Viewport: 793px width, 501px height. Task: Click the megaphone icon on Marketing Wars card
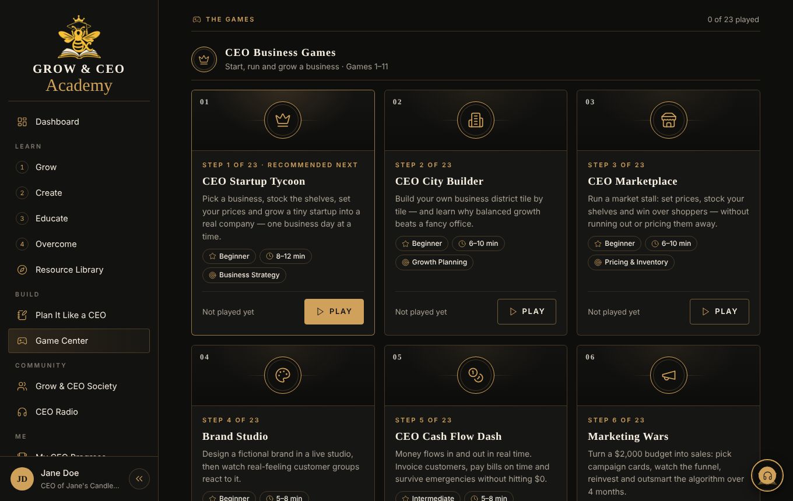pyautogui.click(x=669, y=375)
